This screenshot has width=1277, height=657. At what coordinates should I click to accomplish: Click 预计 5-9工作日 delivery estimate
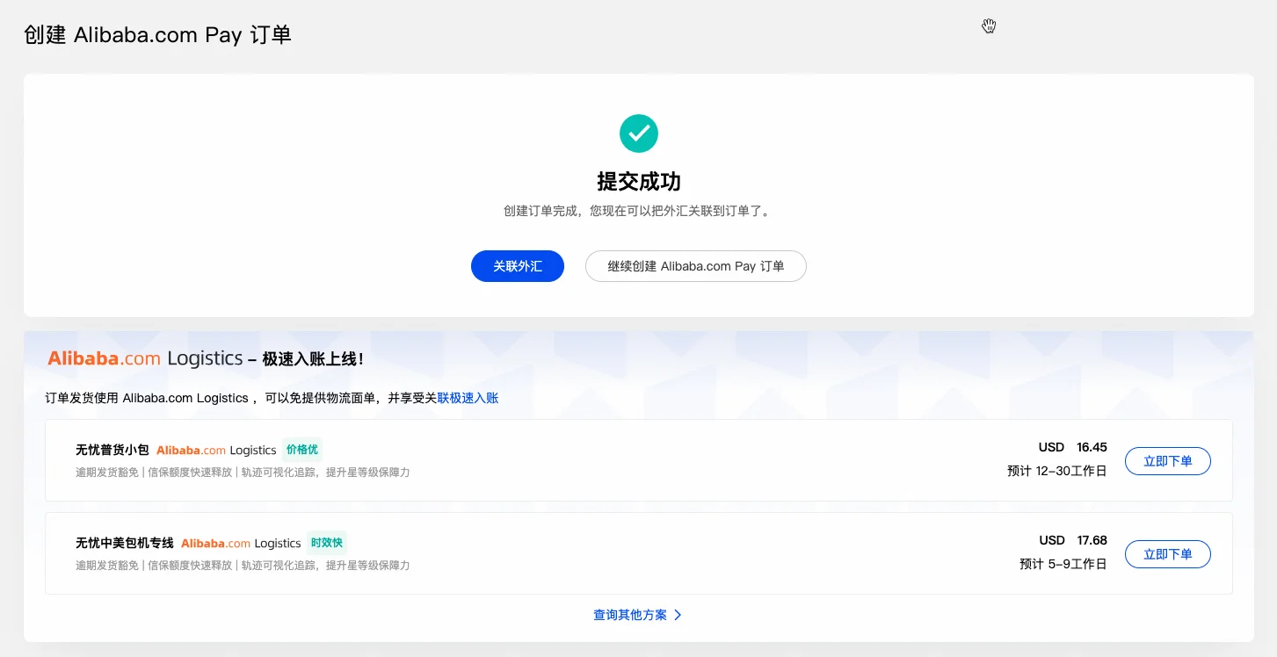point(1063,564)
